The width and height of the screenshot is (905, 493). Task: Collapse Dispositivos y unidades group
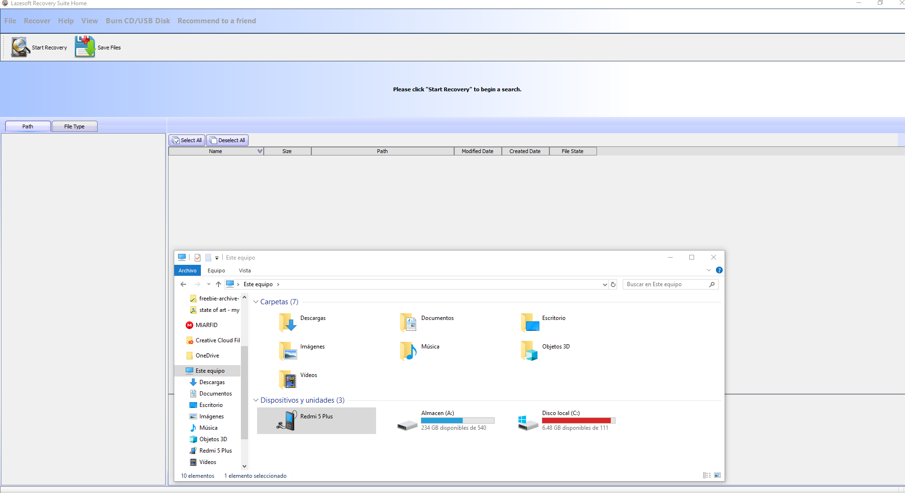[x=256, y=400]
